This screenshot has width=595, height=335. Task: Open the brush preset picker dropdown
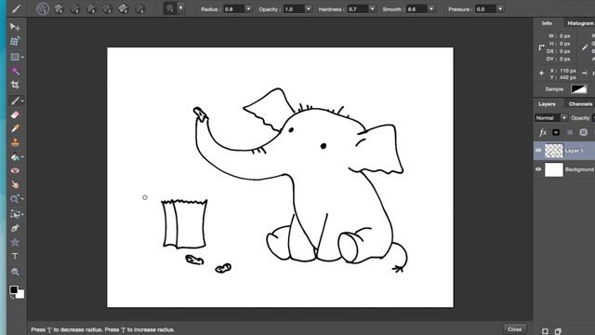(181, 8)
